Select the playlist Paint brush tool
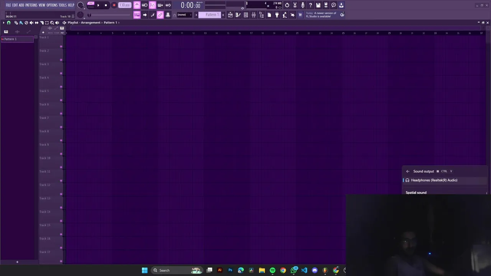 (x=21, y=23)
